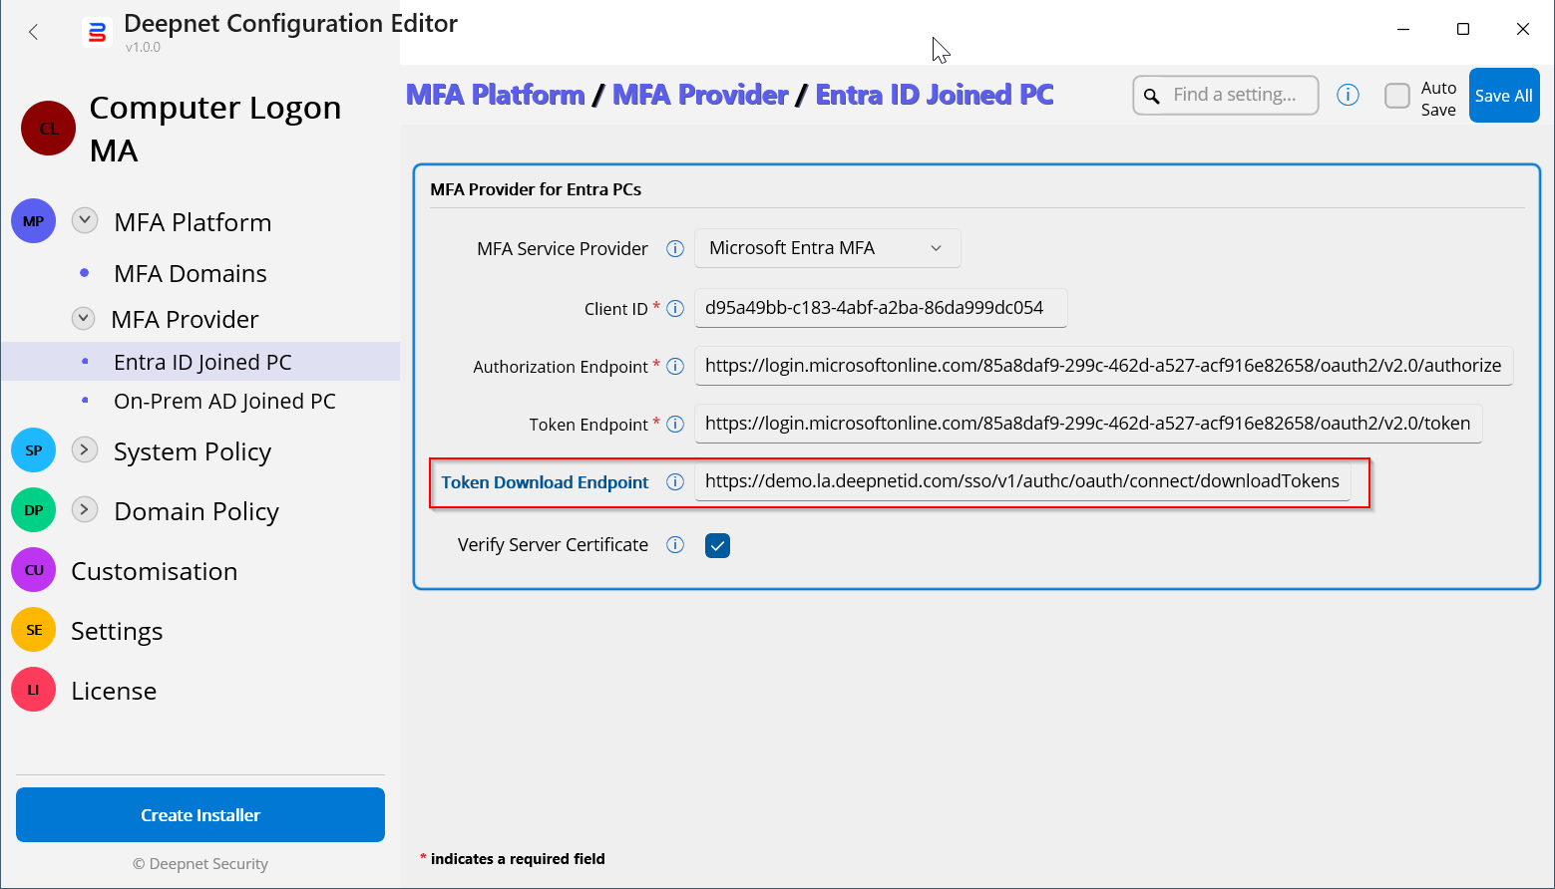Open the MFA Service Provider dropdown
Screen dimensions: 1555x889
tap(827, 248)
